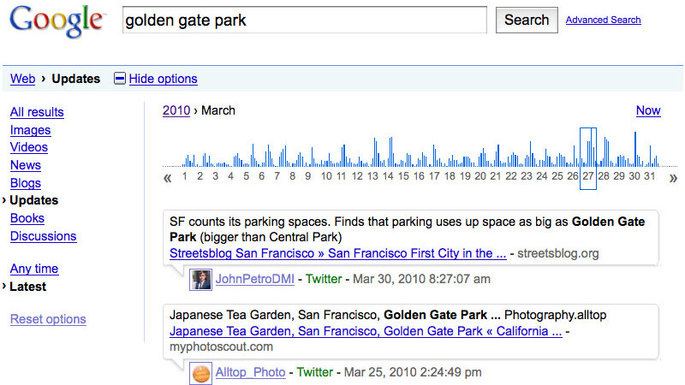Expand timeline to year 2010
Viewport: 685px width, 385px height.
pos(176,110)
